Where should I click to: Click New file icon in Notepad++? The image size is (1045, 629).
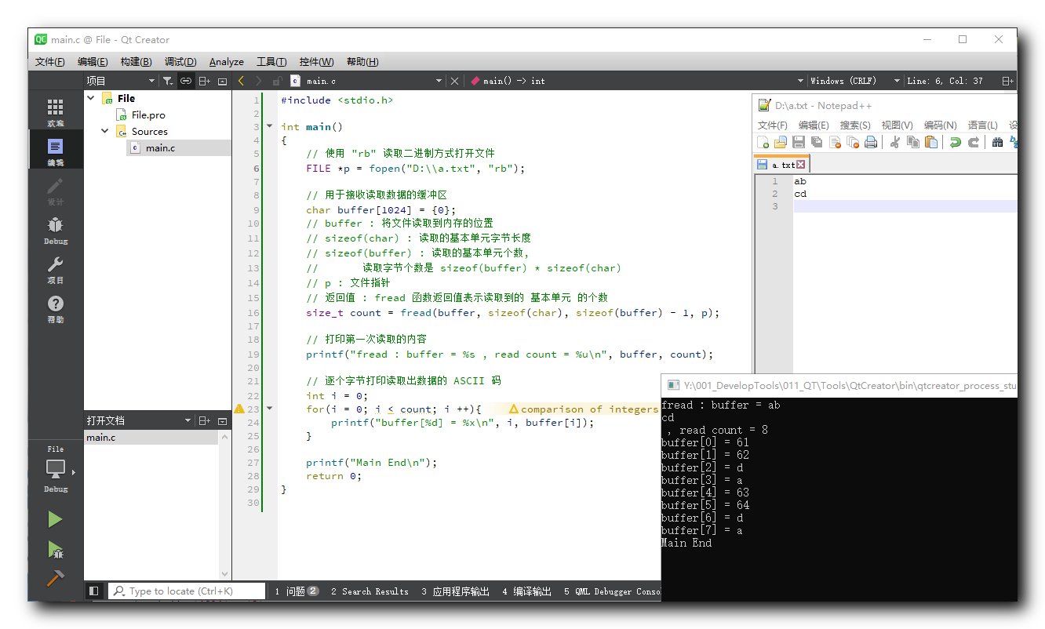point(763,142)
